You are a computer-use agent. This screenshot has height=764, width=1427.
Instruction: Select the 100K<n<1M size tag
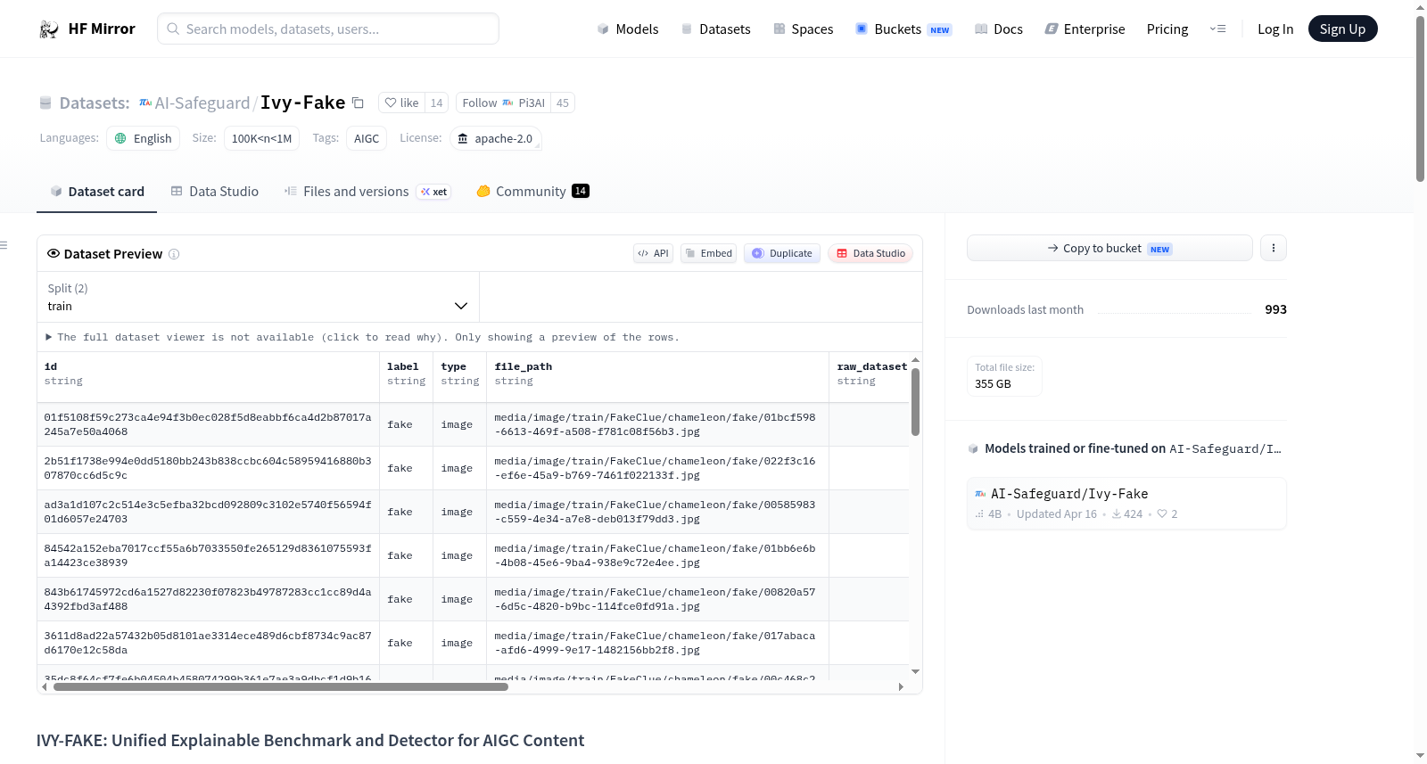click(261, 138)
